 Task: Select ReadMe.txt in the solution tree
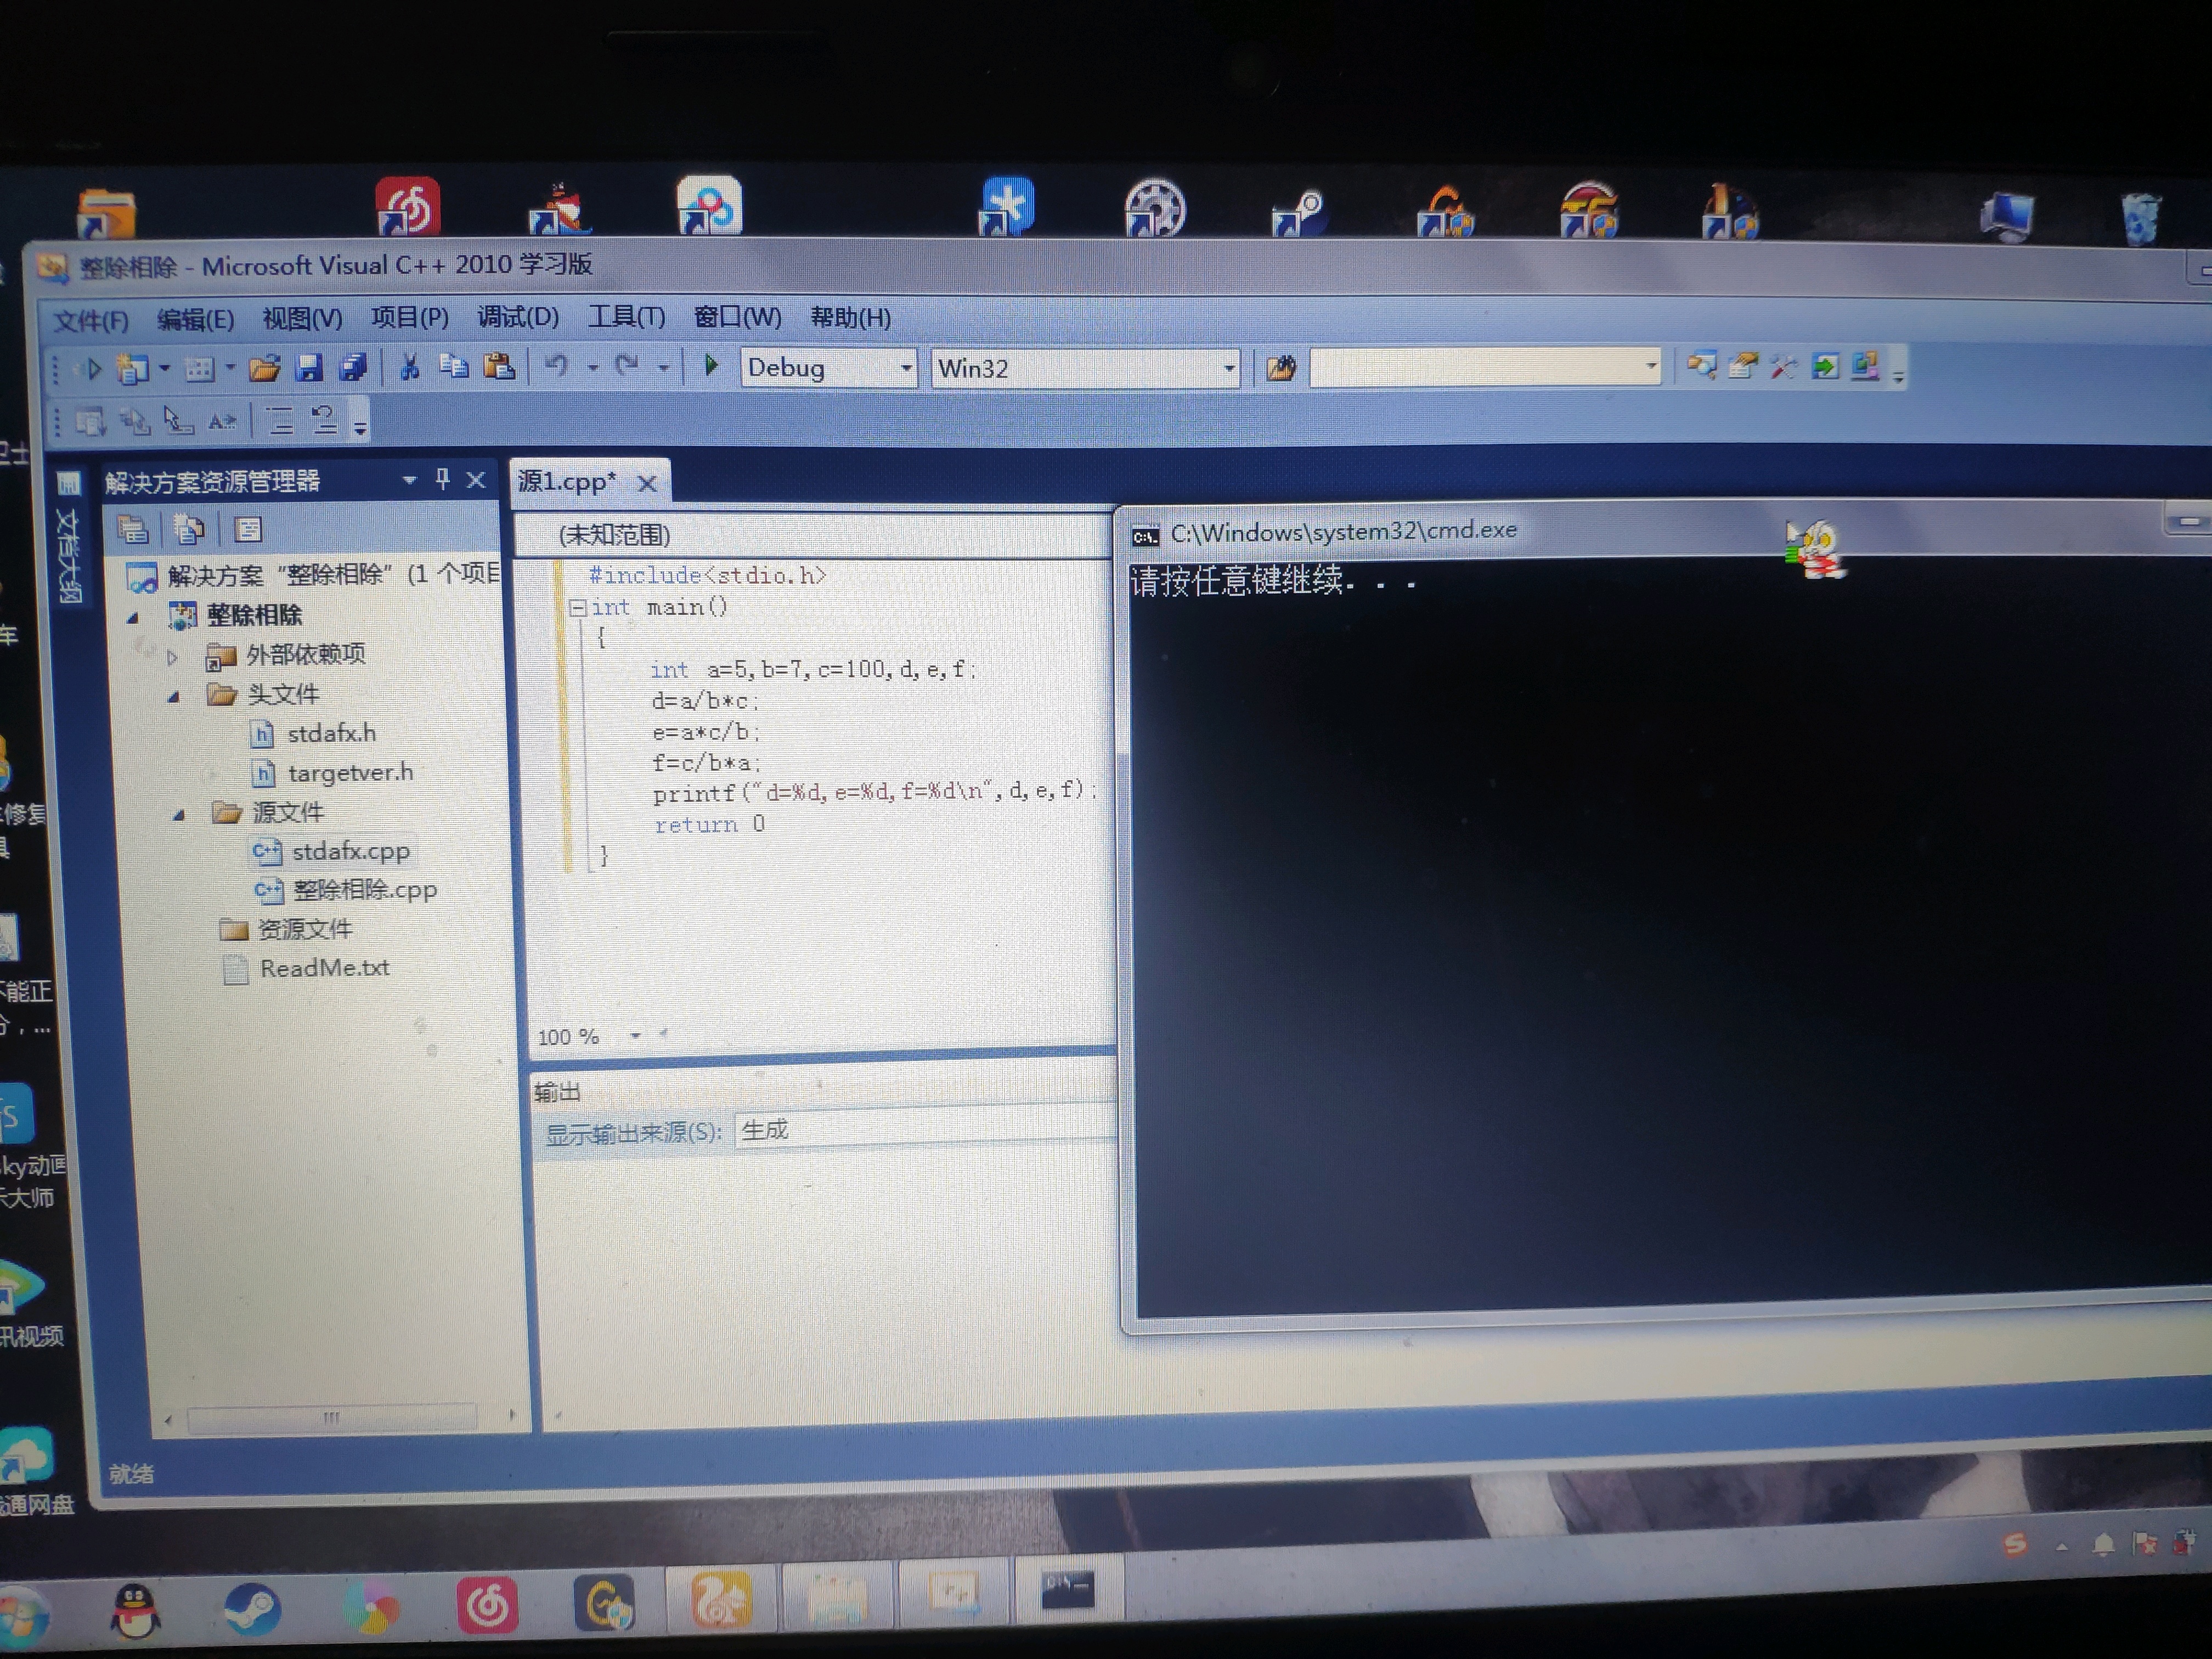click(x=324, y=968)
